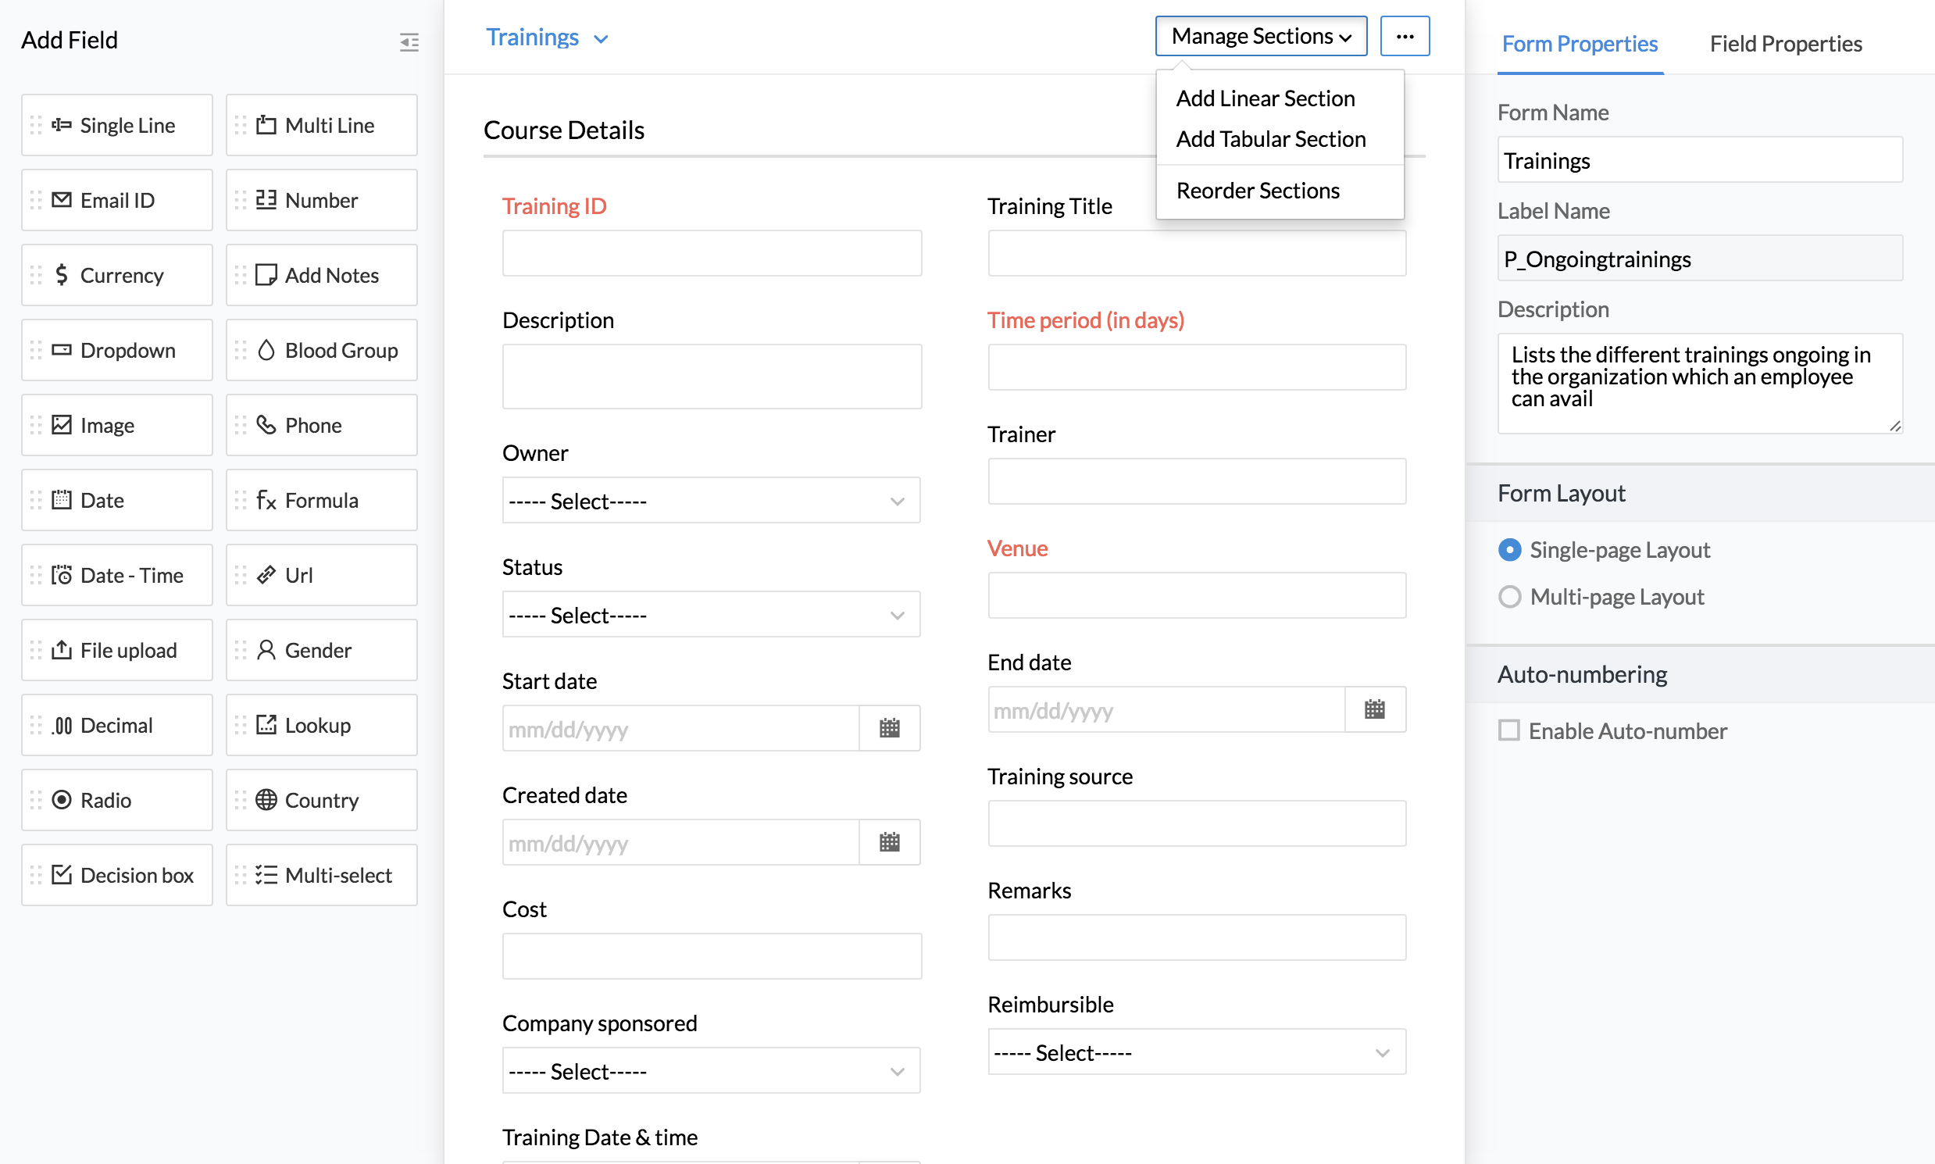Select Single-page Layout radio option
The width and height of the screenshot is (1935, 1164).
(x=1509, y=550)
